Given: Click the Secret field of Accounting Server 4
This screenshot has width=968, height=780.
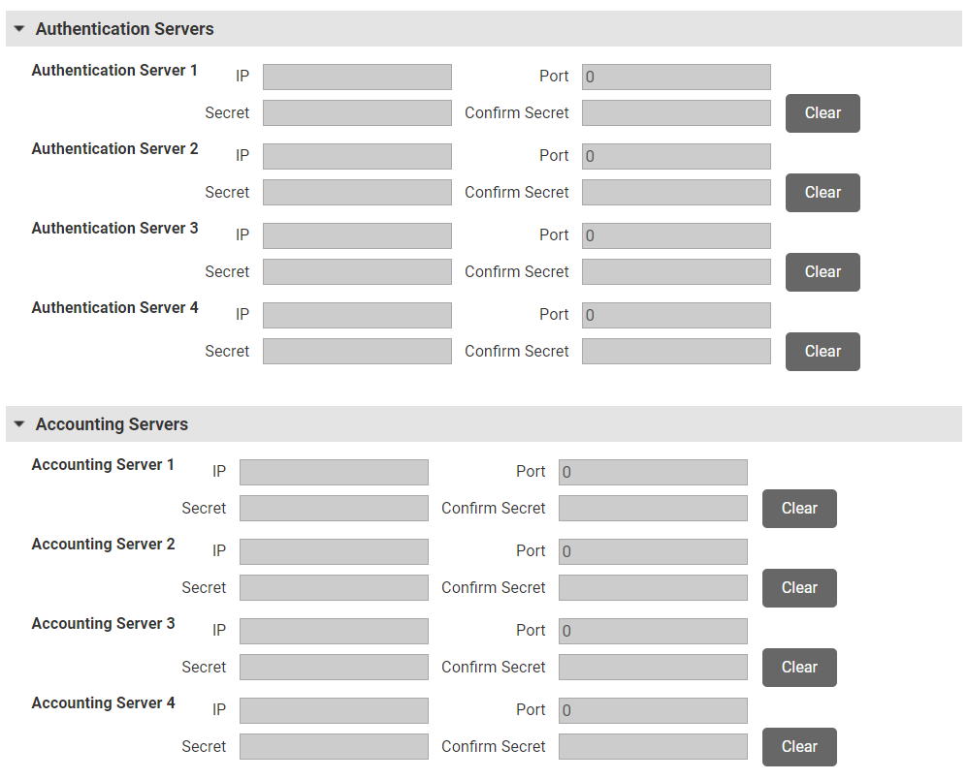Looking at the screenshot, I should click(x=334, y=747).
